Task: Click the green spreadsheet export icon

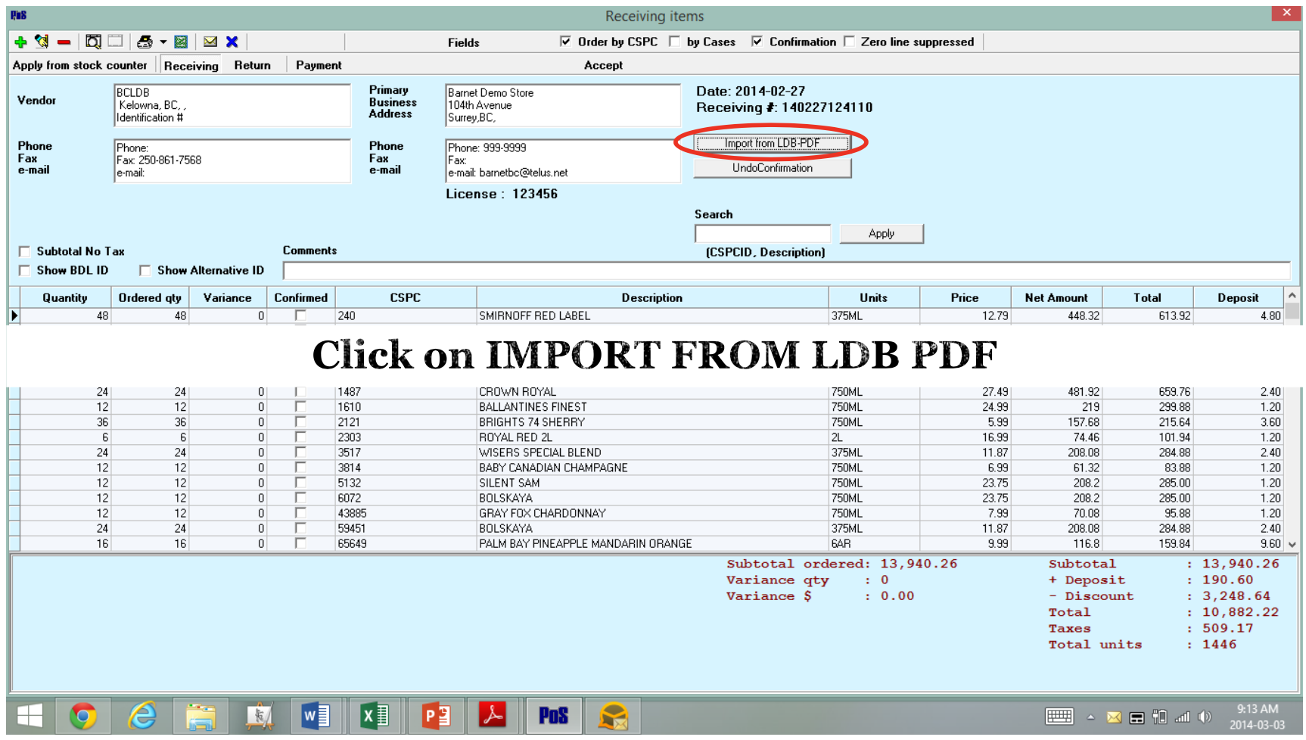Action: 181,42
